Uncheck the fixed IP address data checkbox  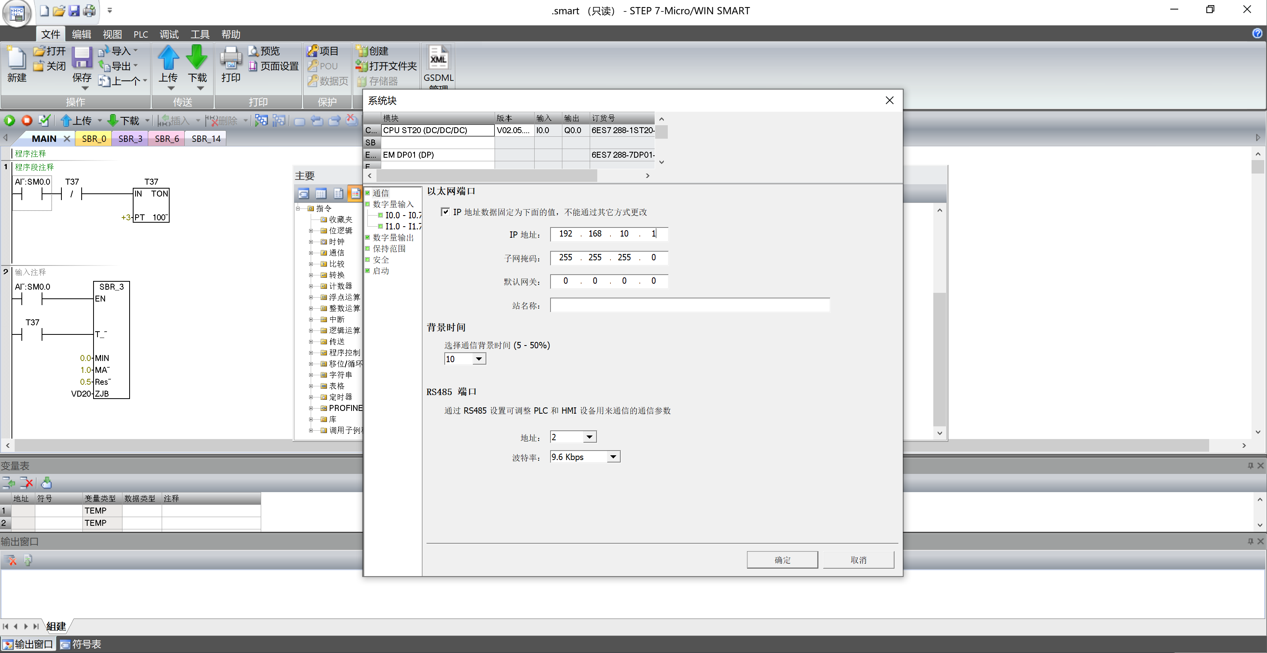pyautogui.click(x=445, y=212)
